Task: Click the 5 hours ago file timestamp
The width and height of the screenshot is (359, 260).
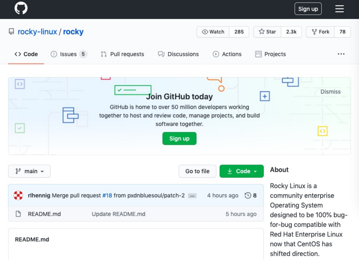Action: tap(241, 214)
